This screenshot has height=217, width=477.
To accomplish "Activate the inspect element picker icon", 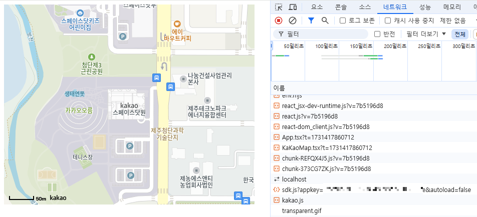I will pyautogui.click(x=279, y=7).
